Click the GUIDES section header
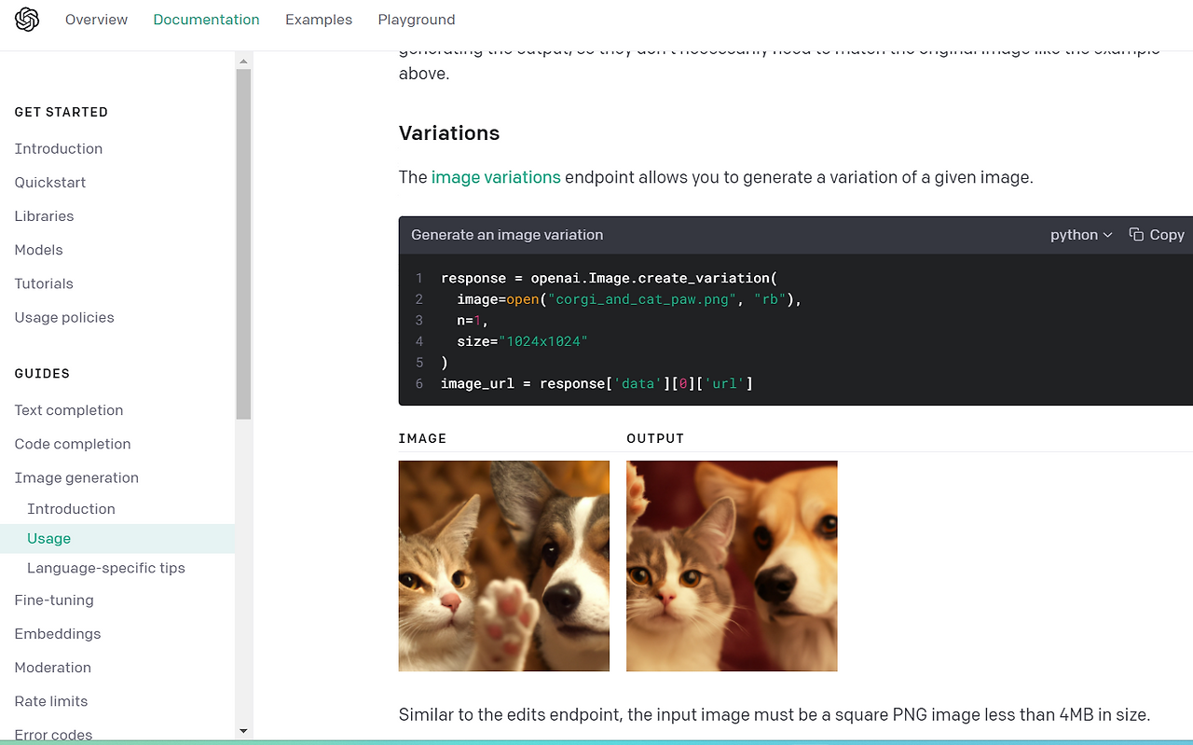 42,374
